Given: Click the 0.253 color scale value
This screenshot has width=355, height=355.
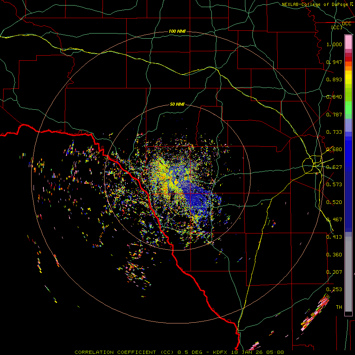Looking at the screenshot, I should [x=334, y=290].
